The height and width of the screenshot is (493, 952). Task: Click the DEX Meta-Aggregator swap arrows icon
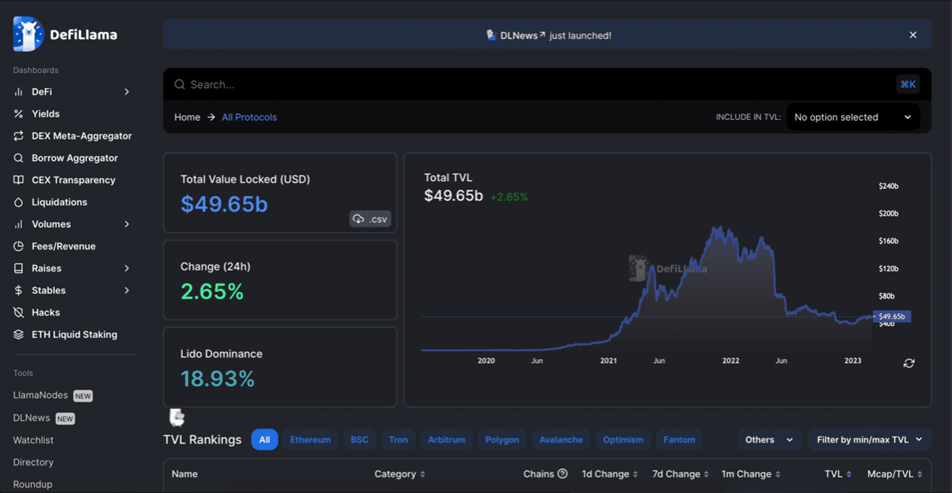(x=18, y=136)
